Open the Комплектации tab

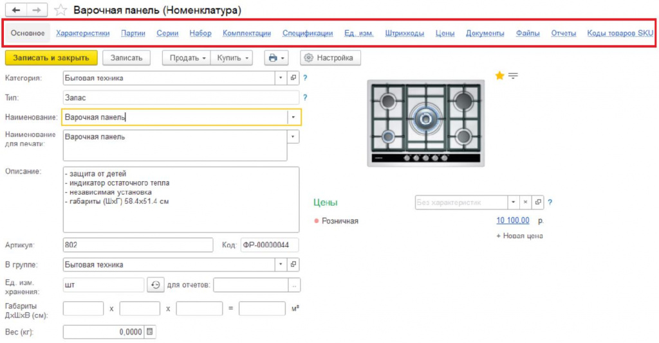[x=246, y=33]
